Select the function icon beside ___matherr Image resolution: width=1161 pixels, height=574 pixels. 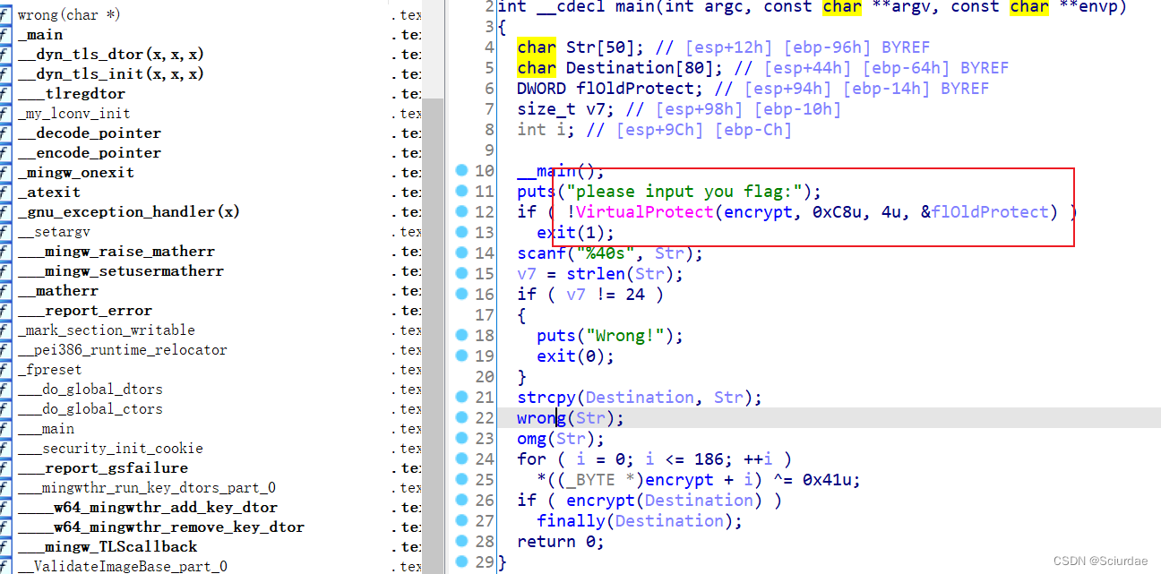[x=5, y=290]
